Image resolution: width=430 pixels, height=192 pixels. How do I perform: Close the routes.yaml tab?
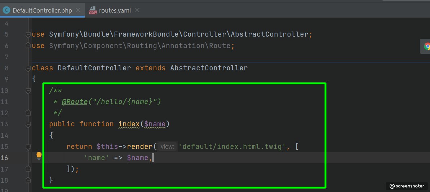(136, 10)
